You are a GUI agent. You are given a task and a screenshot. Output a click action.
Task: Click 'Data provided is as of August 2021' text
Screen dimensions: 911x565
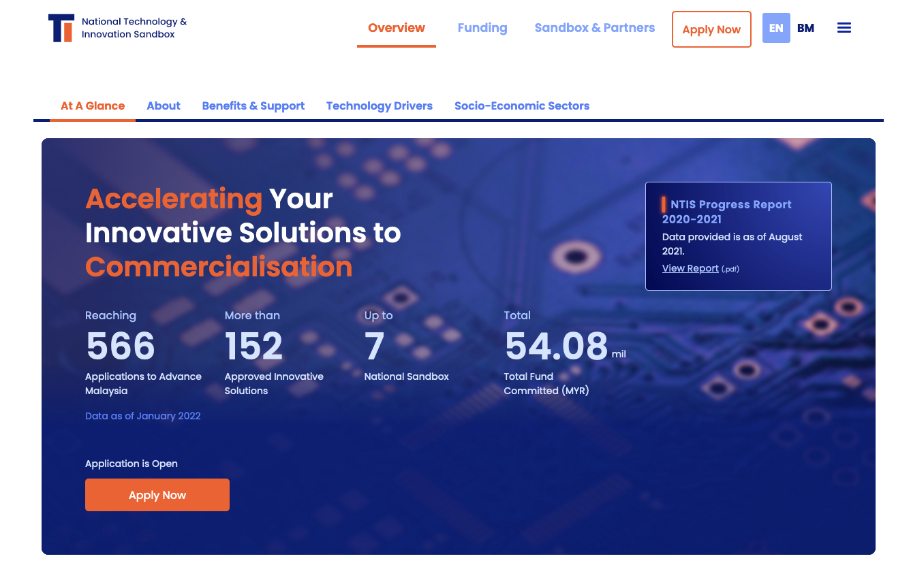(732, 244)
